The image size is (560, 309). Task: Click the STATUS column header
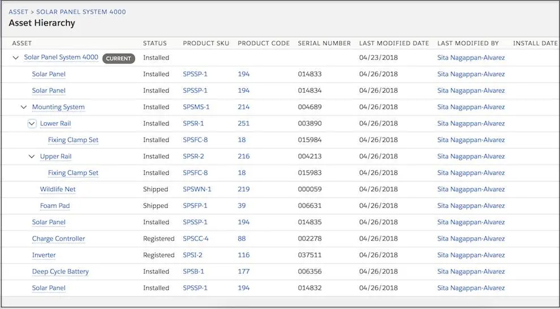(154, 43)
